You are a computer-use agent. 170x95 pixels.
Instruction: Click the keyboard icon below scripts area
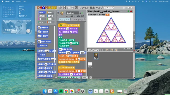pyautogui.click(x=84, y=77)
